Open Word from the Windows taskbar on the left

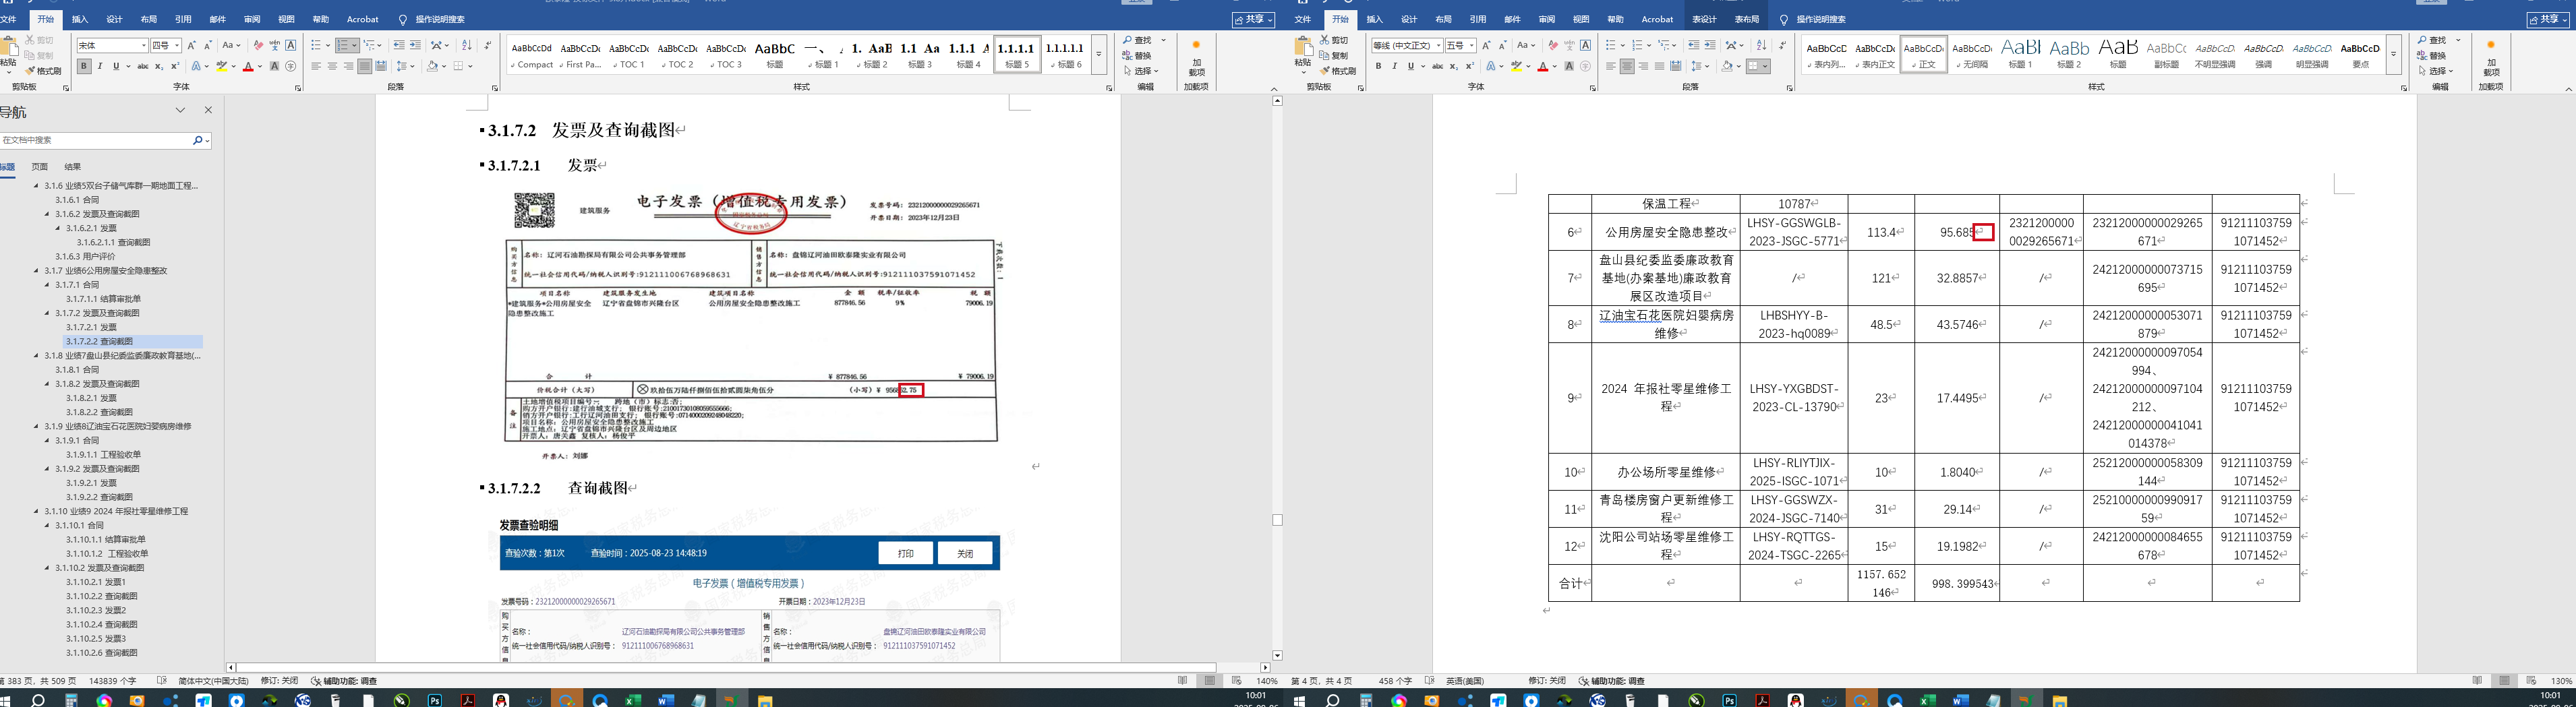point(665,700)
